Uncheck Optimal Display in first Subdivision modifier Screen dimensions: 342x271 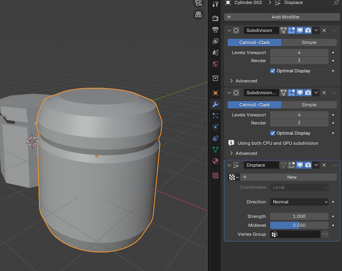[273, 71]
